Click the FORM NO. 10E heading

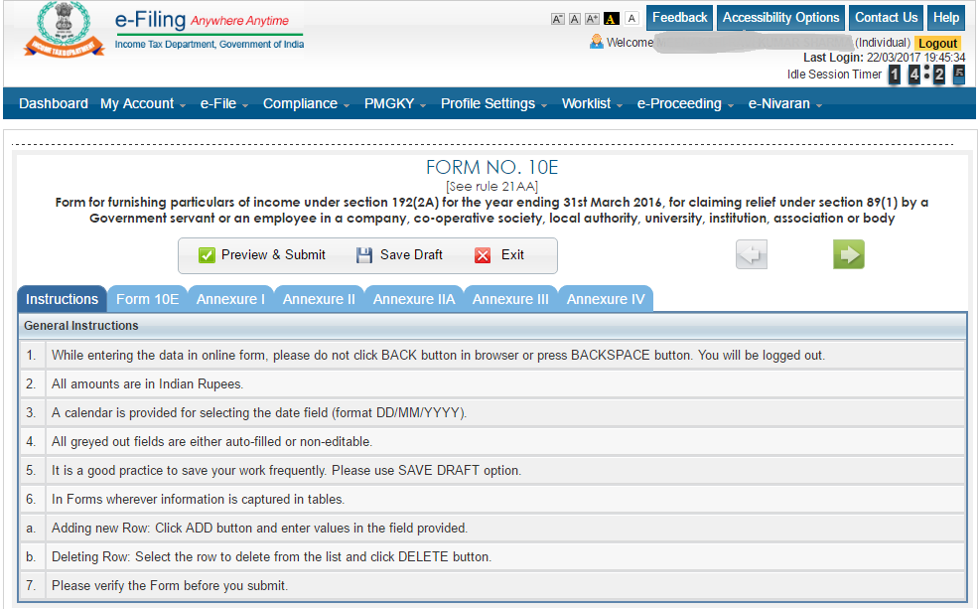point(491,167)
